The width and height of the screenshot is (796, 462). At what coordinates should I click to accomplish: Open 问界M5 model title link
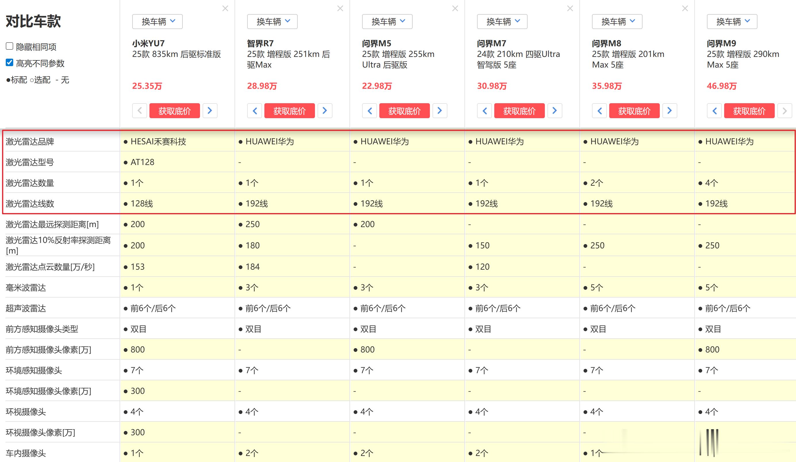[377, 43]
